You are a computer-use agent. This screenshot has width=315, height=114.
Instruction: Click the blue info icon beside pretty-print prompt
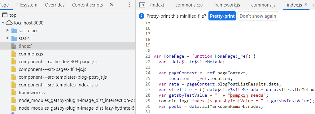pos(142,16)
